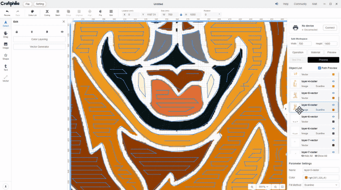Toggle sound speaker icon in title bar
This screenshot has height=190, width=341.
click(x=277, y=4)
